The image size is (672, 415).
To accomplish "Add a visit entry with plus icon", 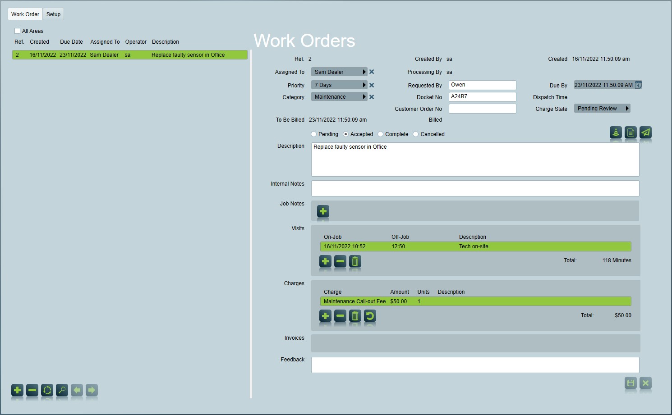I will click(325, 261).
